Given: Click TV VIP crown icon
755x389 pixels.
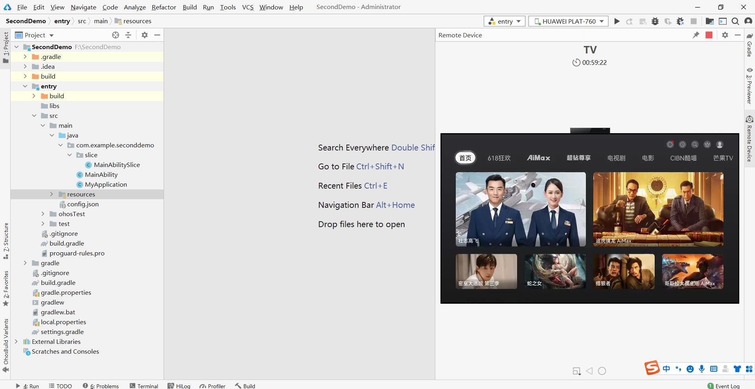Looking at the screenshot, I should pyautogui.click(x=707, y=145).
